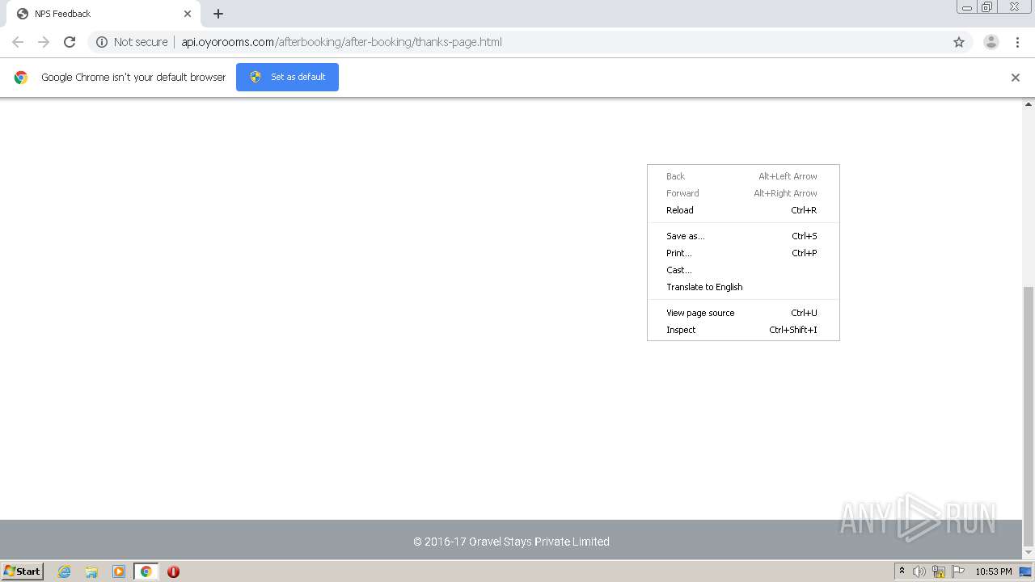This screenshot has width=1035, height=582.
Task: Click the volume speaker tray icon
Action: tap(919, 571)
